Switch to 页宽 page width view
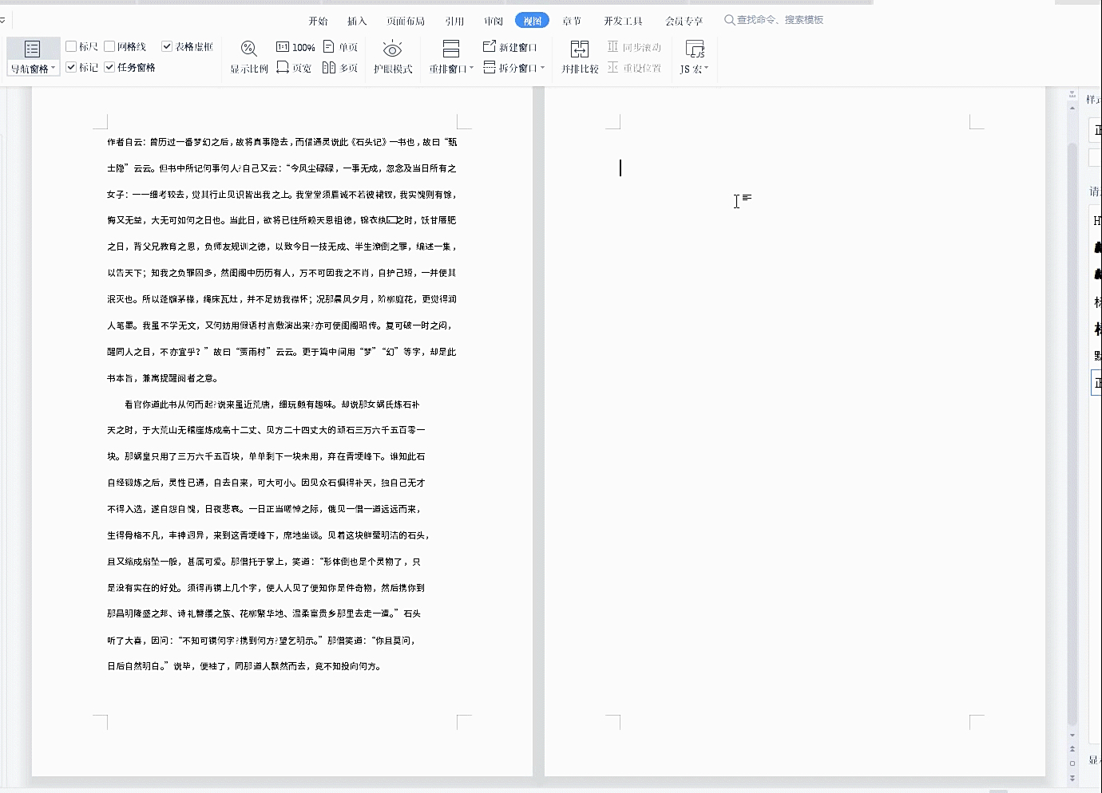Screen dimensions: 1102x793 [294, 68]
